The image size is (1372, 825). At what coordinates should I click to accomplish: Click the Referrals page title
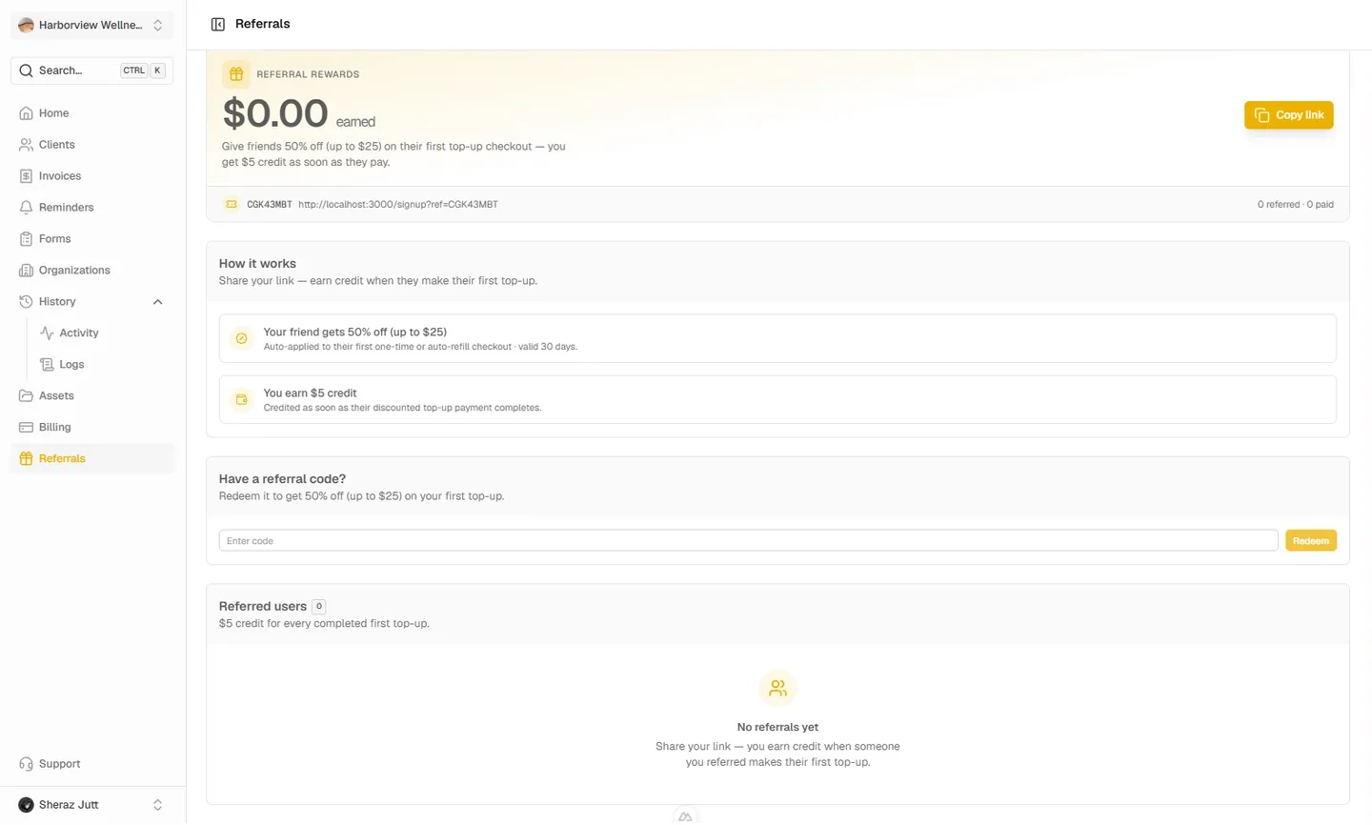(x=263, y=24)
